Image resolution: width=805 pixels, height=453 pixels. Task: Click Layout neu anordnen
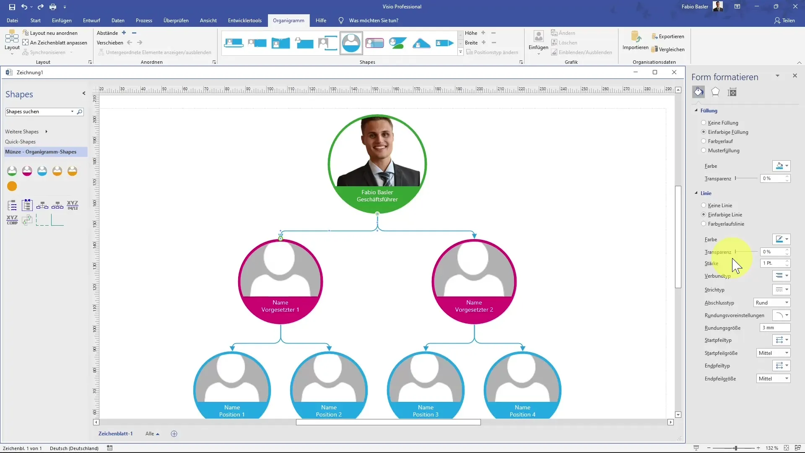pos(50,33)
